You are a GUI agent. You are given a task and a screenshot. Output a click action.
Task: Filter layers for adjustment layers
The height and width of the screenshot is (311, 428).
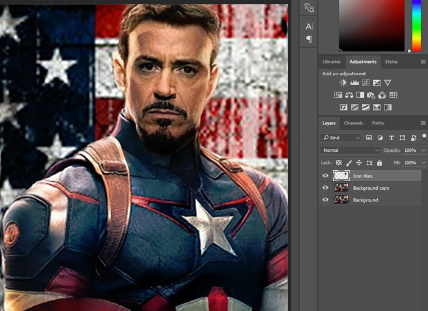[380, 138]
